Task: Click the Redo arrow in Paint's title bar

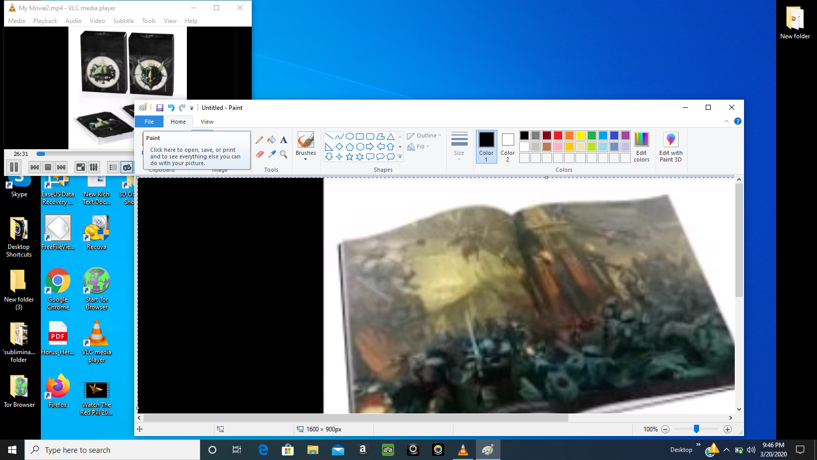Action: (x=182, y=108)
